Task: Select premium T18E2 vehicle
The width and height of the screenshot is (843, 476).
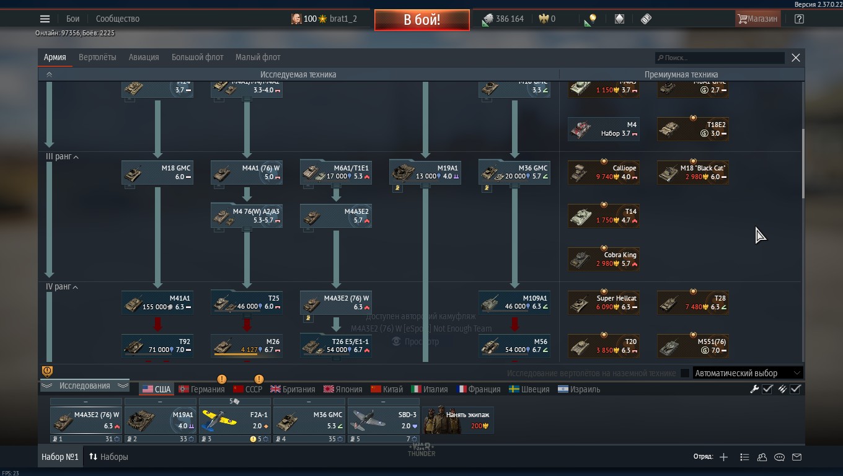Action: point(693,129)
